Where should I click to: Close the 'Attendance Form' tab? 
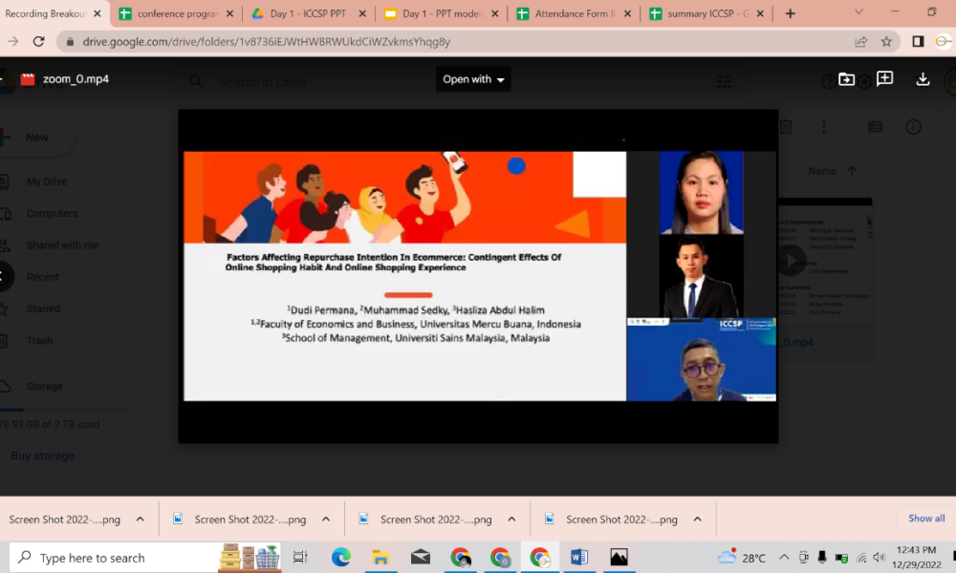click(x=627, y=13)
